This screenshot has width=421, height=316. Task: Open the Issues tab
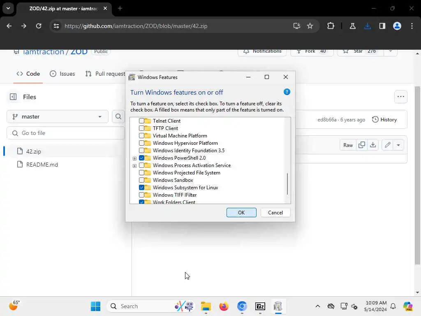[x=62, y=74]
